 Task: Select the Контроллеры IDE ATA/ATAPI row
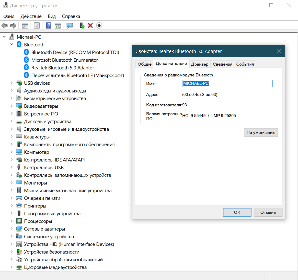(x=54, y=160)
